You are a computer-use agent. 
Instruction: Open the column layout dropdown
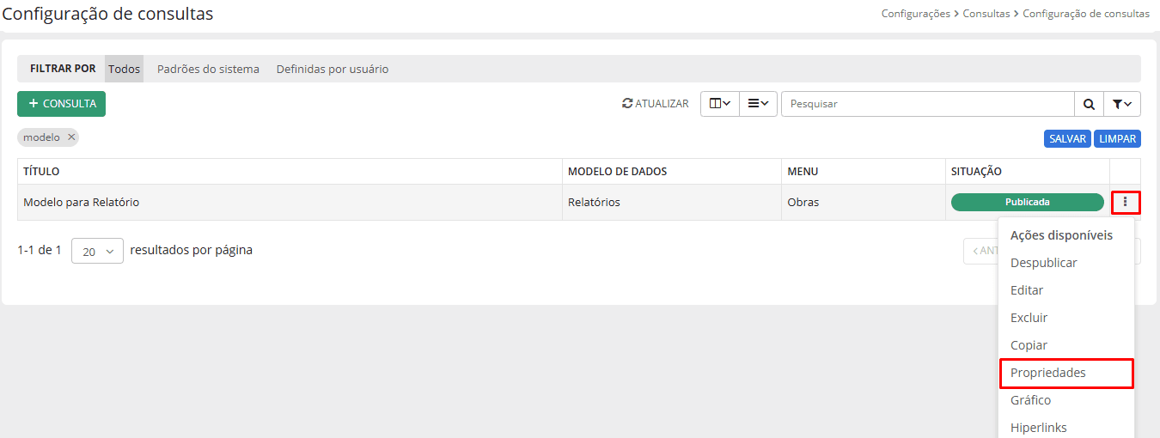[720, 104]
